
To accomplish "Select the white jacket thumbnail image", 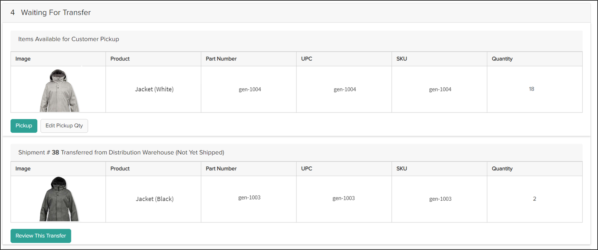I will (58, 89).
